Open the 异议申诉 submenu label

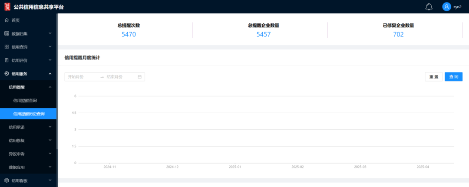coord(17,154)
